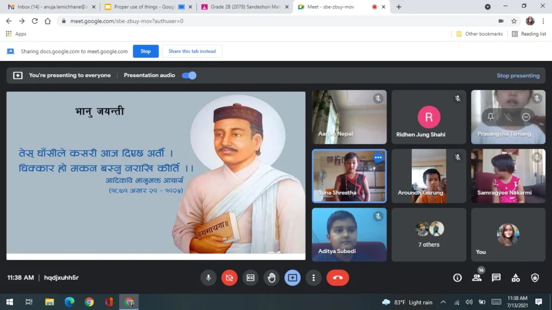Viewport: 552px width, 310px height.
Task: Bookmark this page with star icon
Action: point(514,21)
